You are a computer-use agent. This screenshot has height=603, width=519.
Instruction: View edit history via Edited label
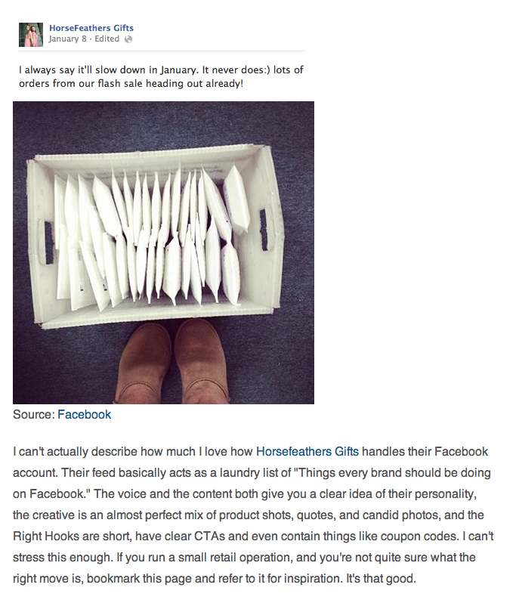point(107,39)
